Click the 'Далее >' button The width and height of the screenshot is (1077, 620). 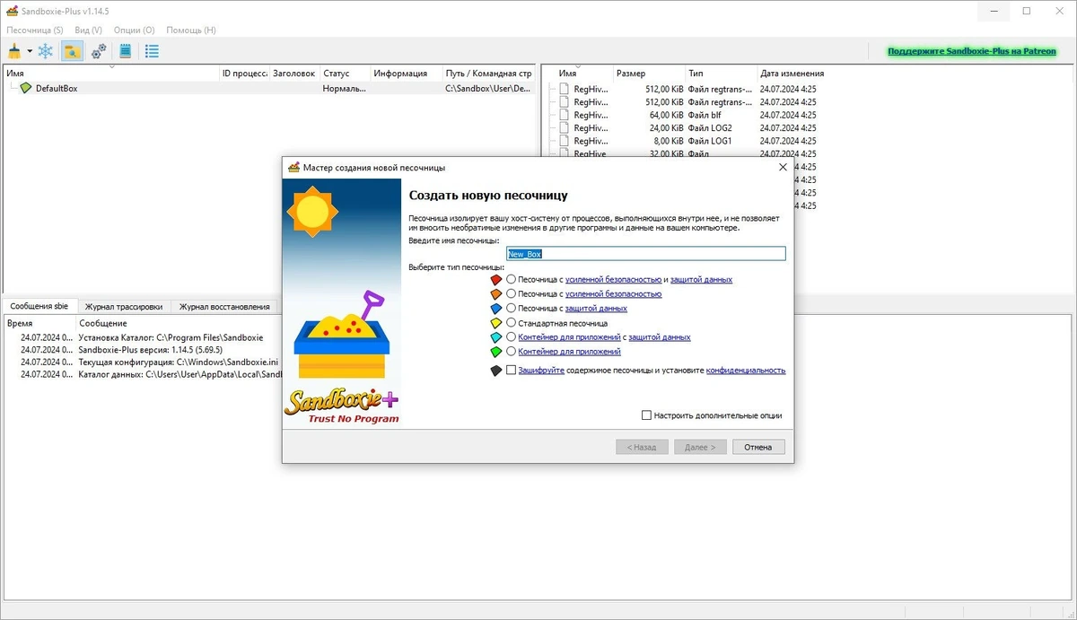point(700,447)
